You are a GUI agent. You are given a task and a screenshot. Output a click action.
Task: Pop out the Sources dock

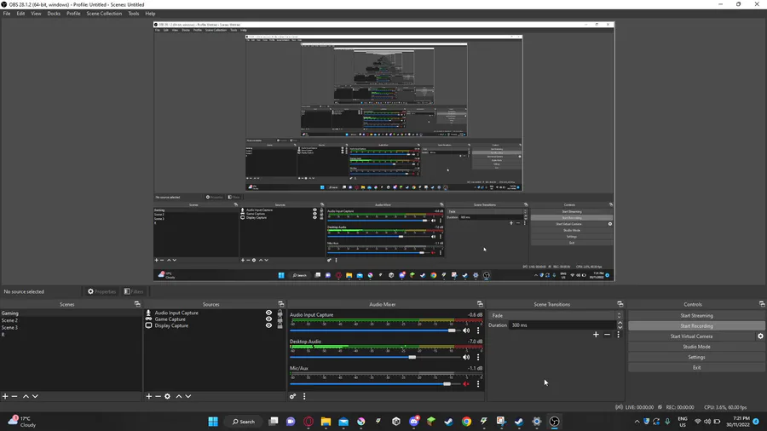[x=280, y=304]
